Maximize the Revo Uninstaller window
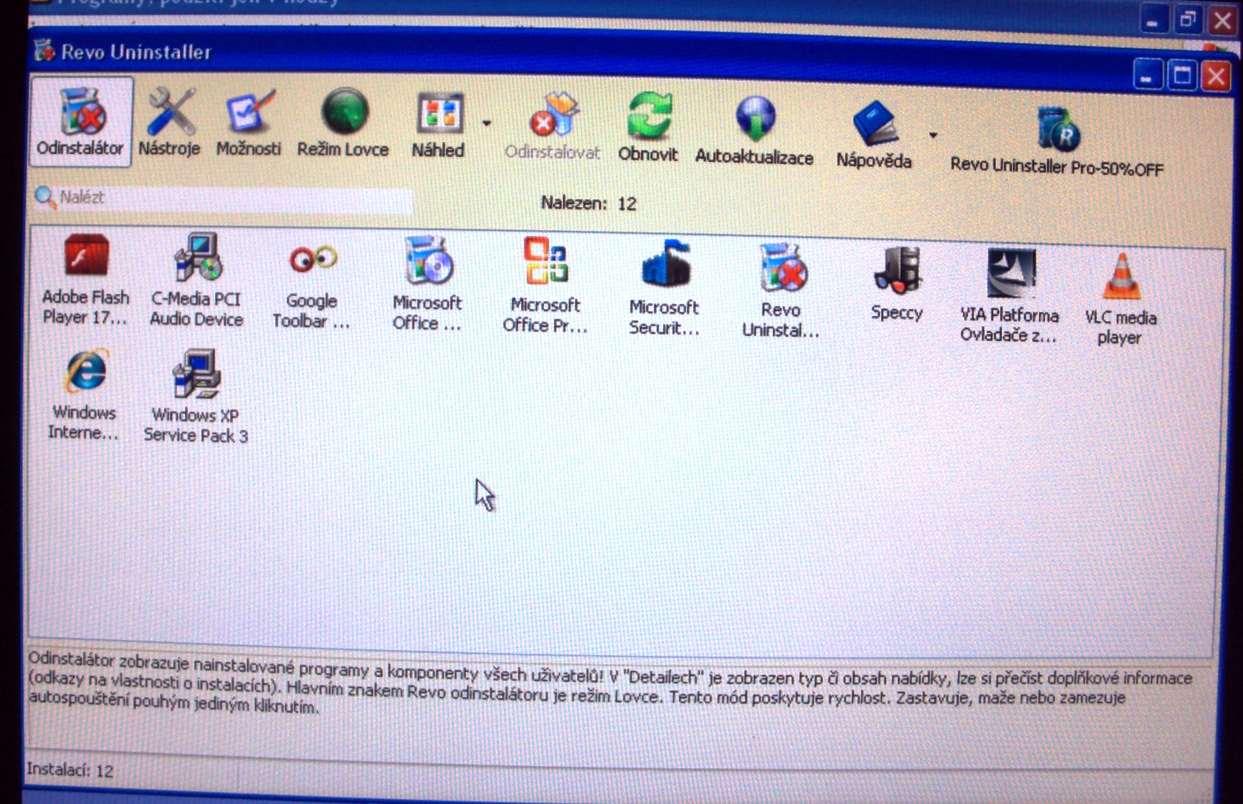1243x804 pixels. point(1181,75)
